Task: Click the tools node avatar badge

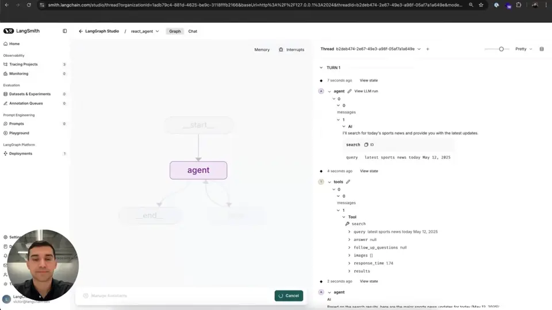Action: point(321,182)
